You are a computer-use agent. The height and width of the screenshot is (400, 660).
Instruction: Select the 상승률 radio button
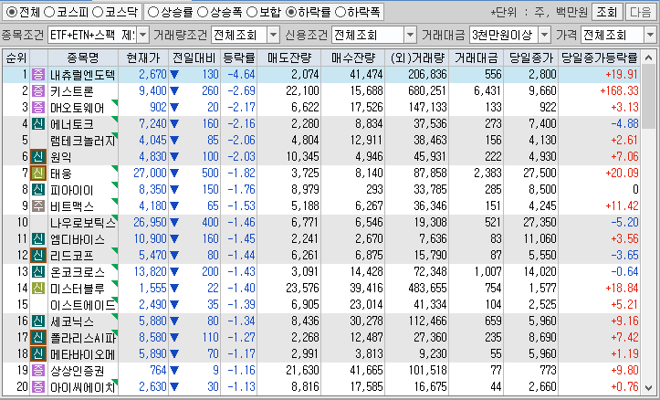coord(153,12)
